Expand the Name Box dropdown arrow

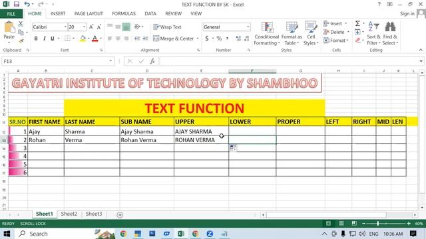pos(110,61)
